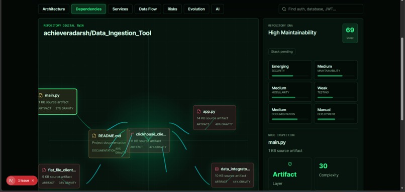405x192 pixels.
Task: Open the Emerging Security metric card
Action: pyautogui.click(x=290, y=70)
